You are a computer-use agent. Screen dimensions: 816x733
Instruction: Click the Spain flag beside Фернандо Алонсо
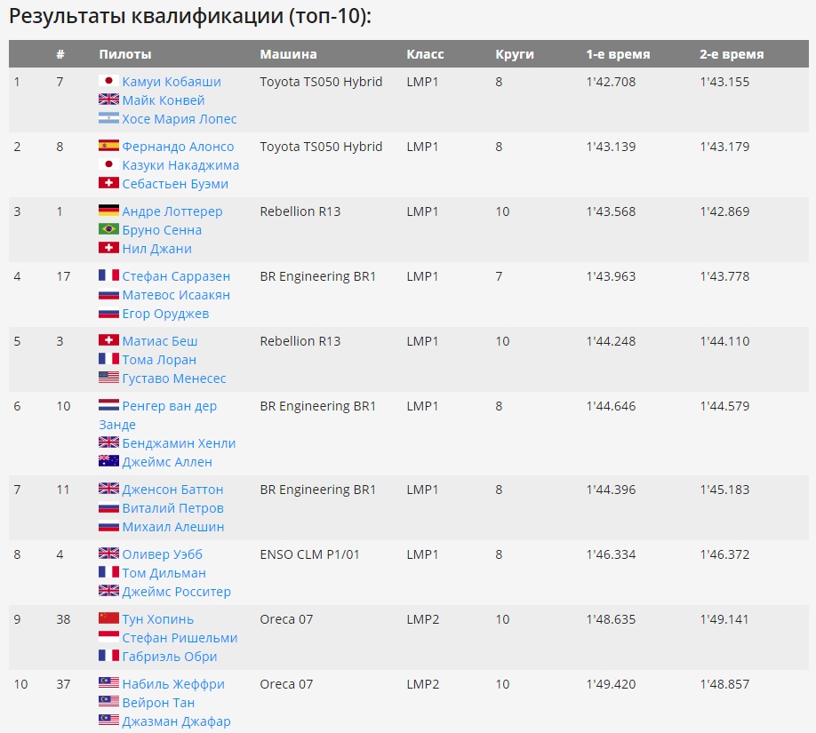(108, 146)
